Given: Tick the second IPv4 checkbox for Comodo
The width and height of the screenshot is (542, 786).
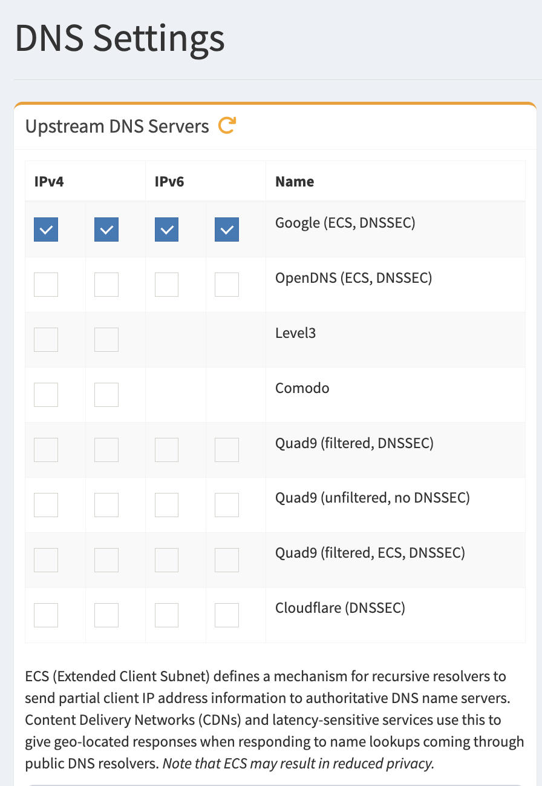Looking at the screenshot, I should point(106,395).
